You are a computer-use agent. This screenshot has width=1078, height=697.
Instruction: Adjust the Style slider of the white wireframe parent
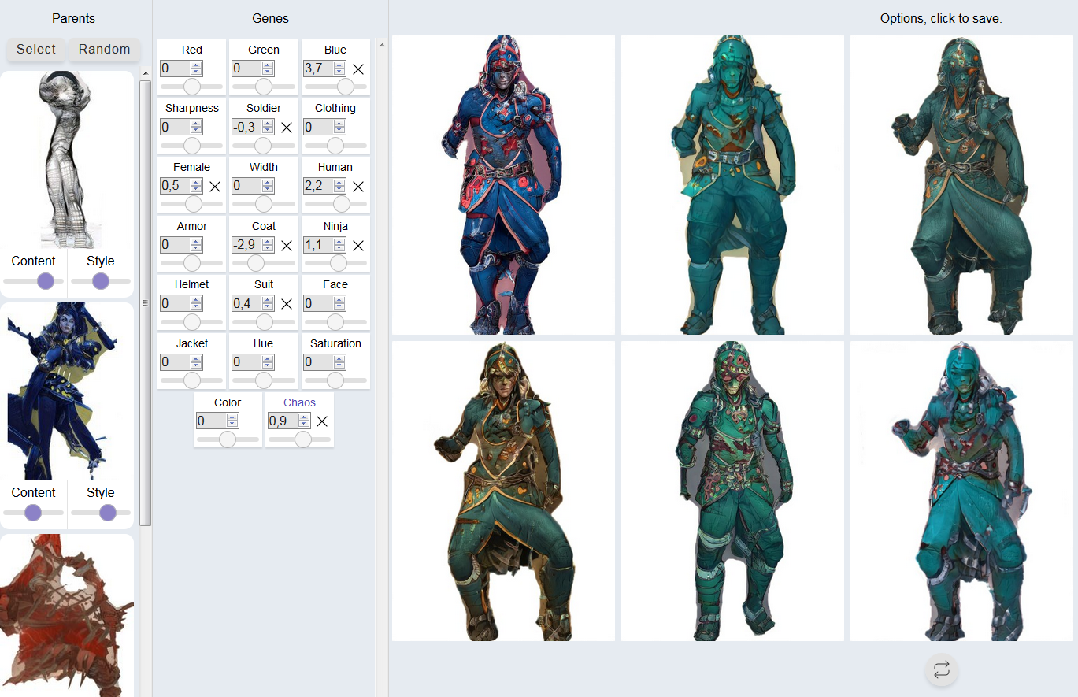(x=101, y=281)
